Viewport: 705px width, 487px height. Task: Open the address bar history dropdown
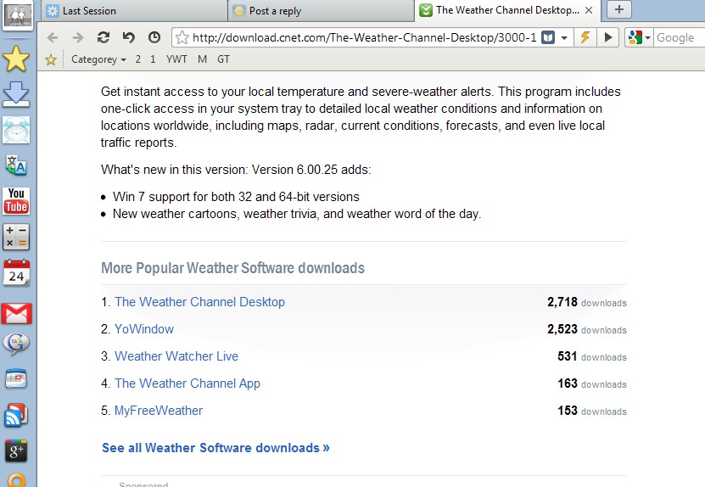[566, 37]
